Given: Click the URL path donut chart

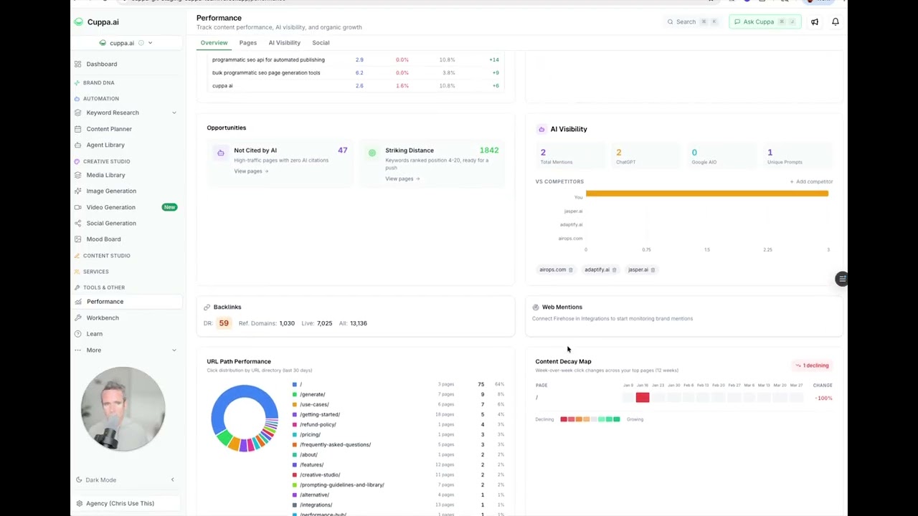Looking at the screenshot, I should tap(245, 419).
